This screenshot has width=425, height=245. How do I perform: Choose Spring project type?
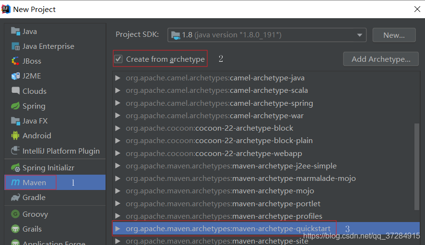[55, 106]
